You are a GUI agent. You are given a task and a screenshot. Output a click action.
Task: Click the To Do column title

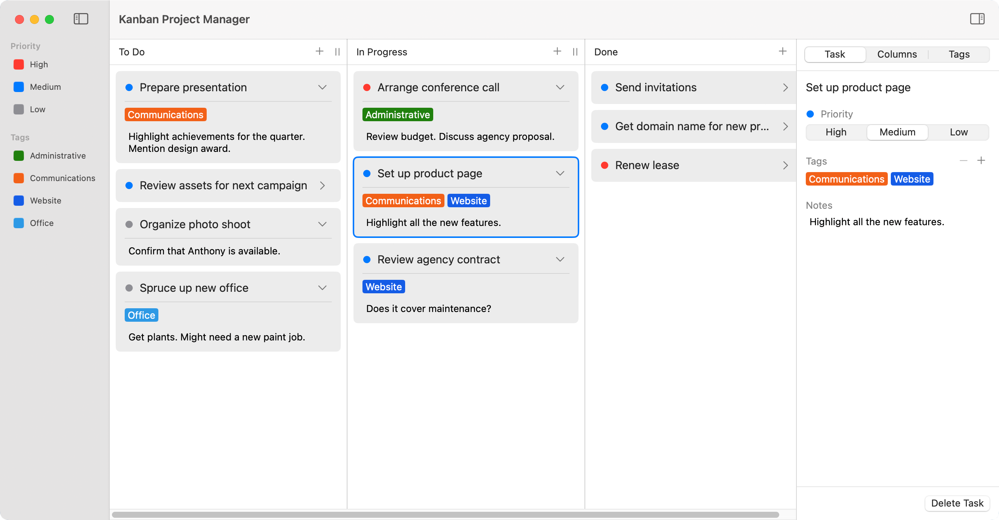(x=131, y=52)
